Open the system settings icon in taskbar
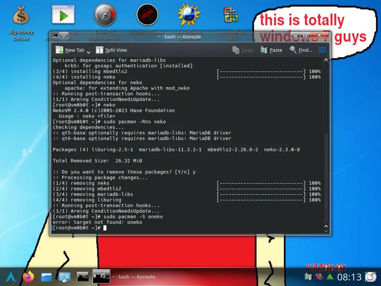The height and width of the screenshot is (286, 381). [x=64, y=277]
